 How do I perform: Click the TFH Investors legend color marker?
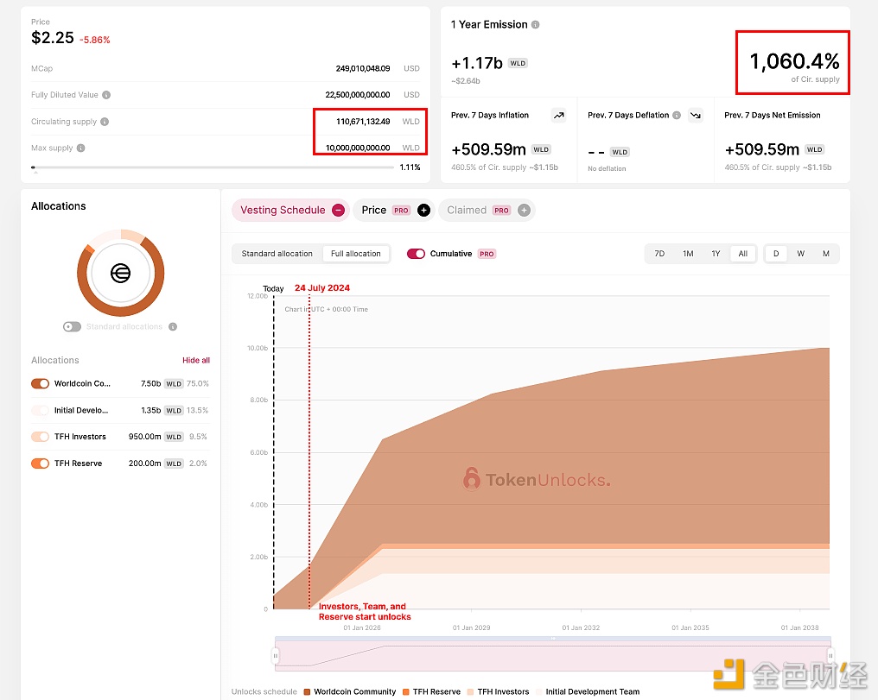point(470,691)
